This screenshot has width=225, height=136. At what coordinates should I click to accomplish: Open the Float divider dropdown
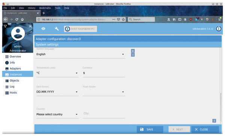pos(104,92)
